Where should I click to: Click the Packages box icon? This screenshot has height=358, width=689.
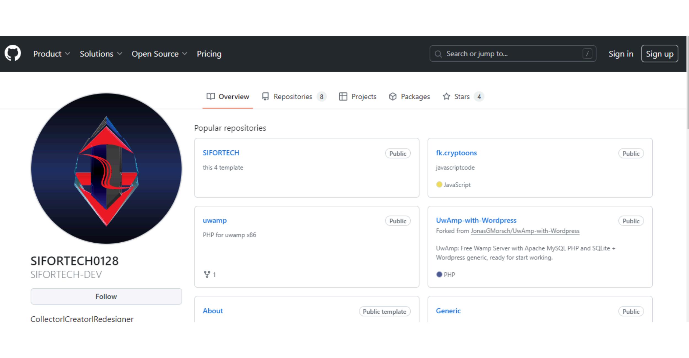click(392, 97)
